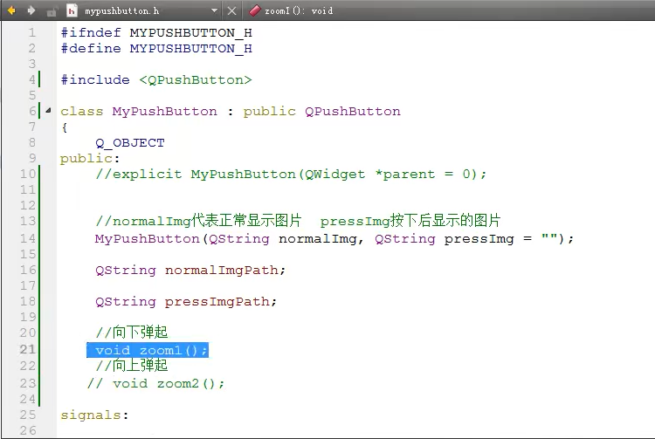
Task: Click the '#include <QPushButton>' line
Action: click(156, 79)
